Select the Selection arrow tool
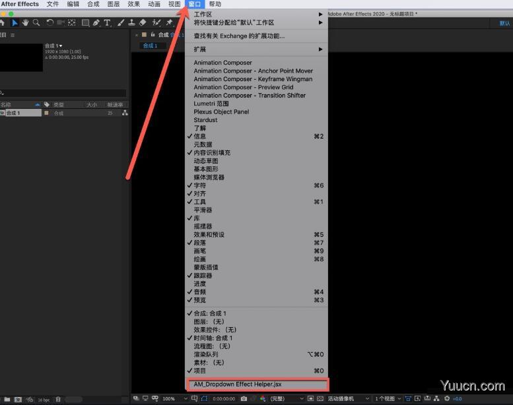Image resolution: width=513 pixels, height=405 pixels. point(15,23)
